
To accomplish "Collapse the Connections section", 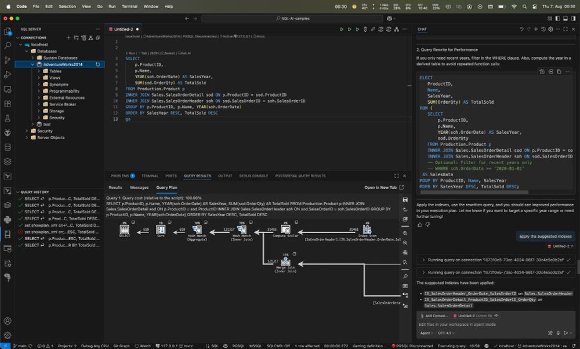I will click(x=17, y=38).
